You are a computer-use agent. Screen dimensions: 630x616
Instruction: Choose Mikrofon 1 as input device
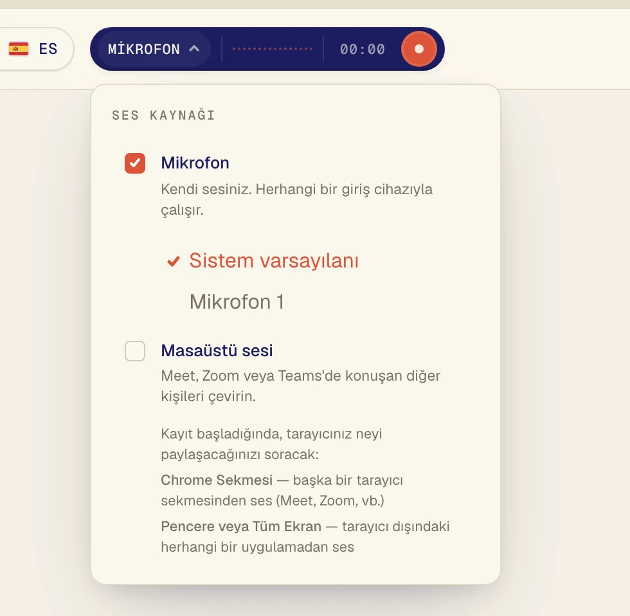[237, 302]
